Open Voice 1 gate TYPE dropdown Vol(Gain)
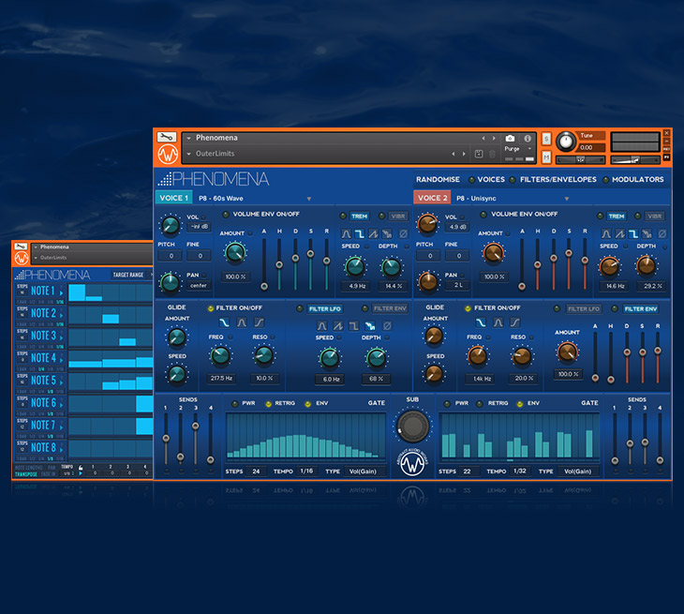 click(365, 472)
